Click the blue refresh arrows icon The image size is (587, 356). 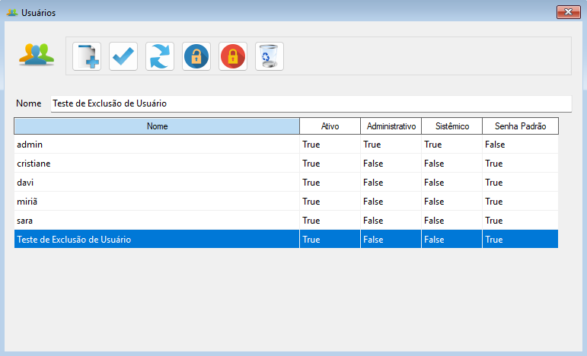click(160, 56)
